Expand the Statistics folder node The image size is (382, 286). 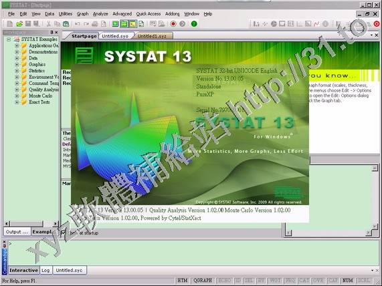click(x=17, y=71)
